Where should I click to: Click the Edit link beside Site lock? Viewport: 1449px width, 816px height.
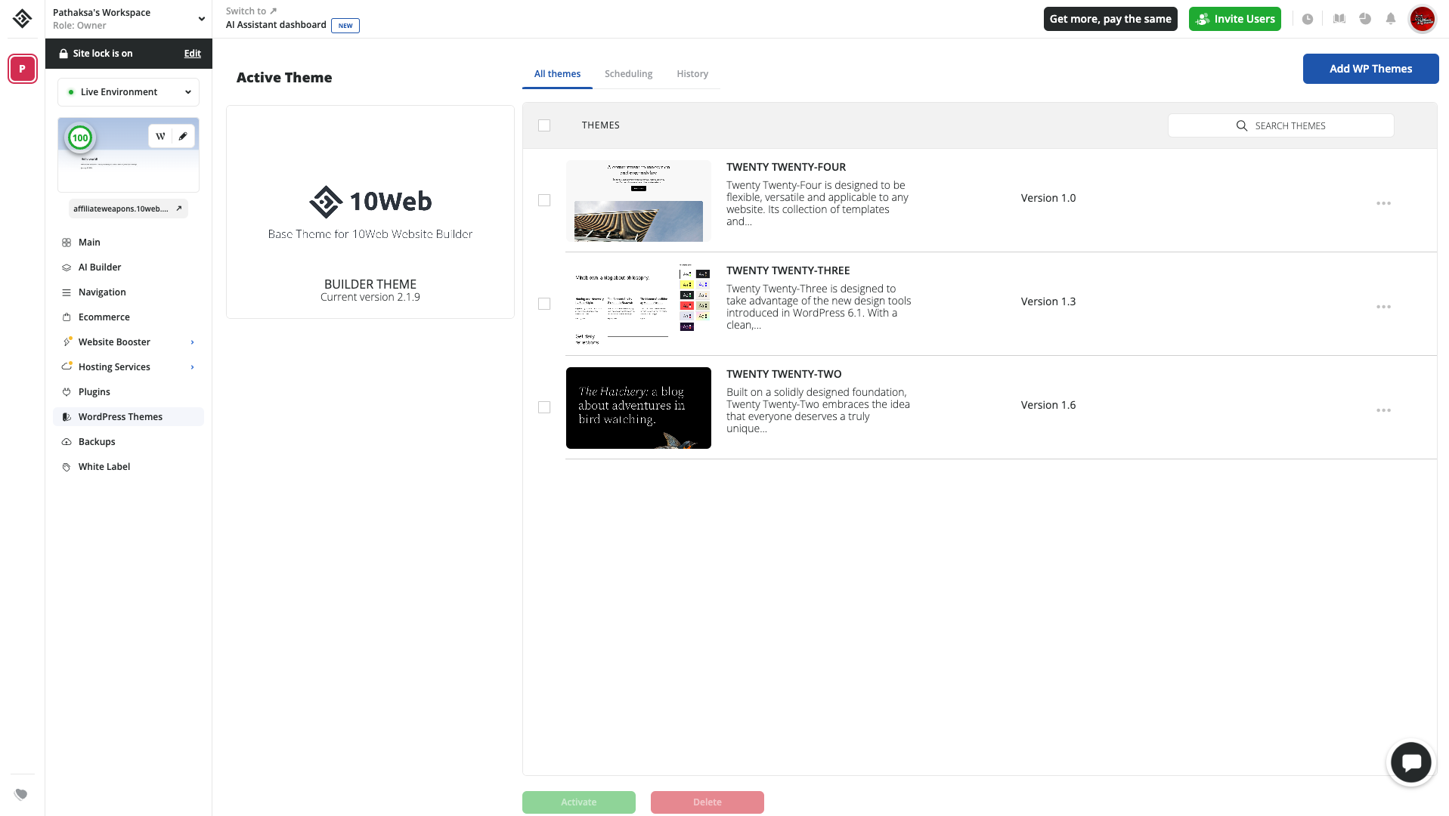click(x=192, y=53)
